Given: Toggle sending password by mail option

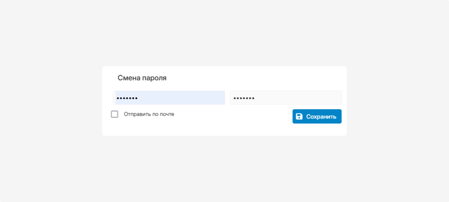Looking at the screenshot, I should 114,114.
